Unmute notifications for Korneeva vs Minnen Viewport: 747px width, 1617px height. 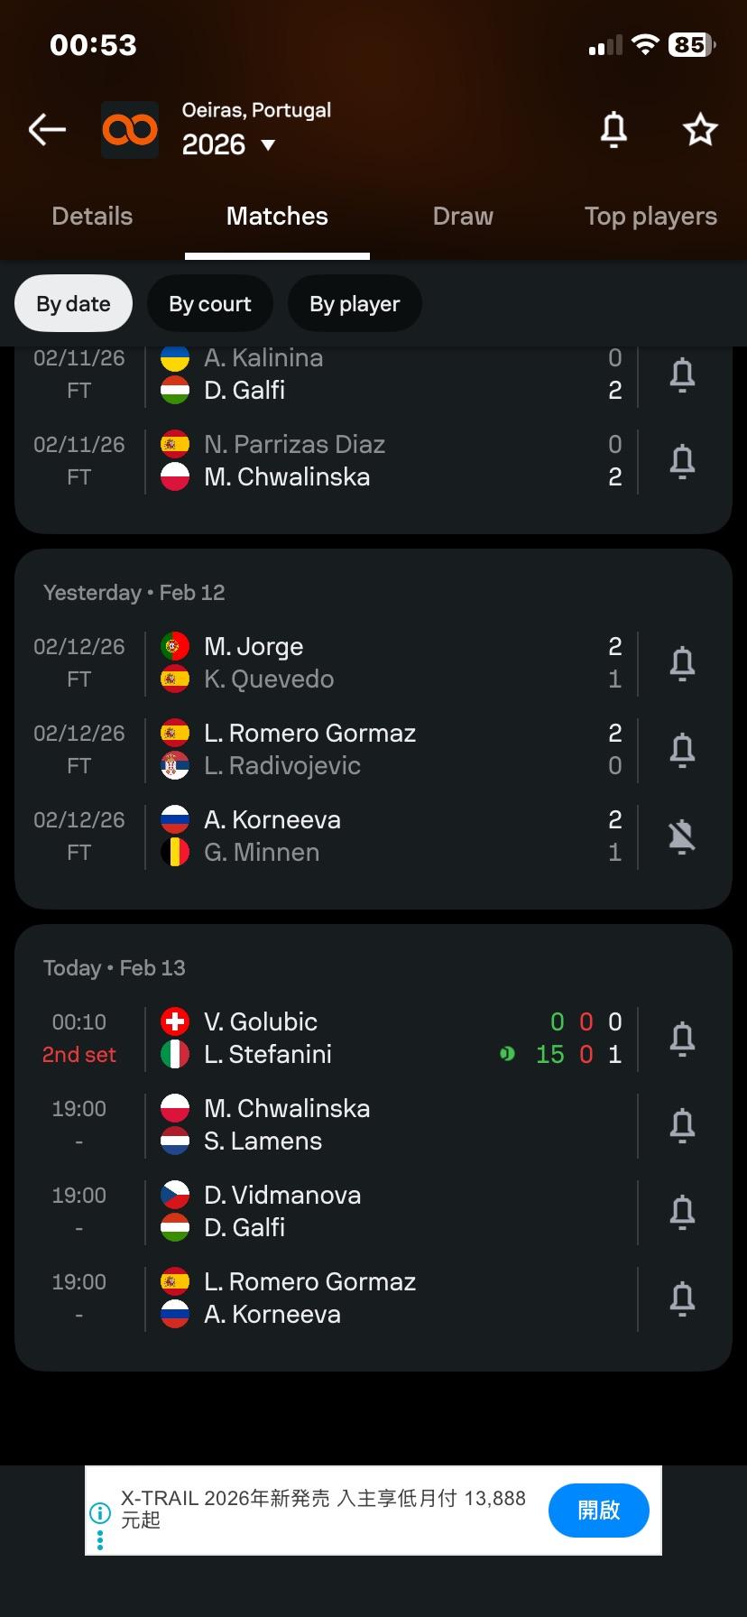coord(682,836)
